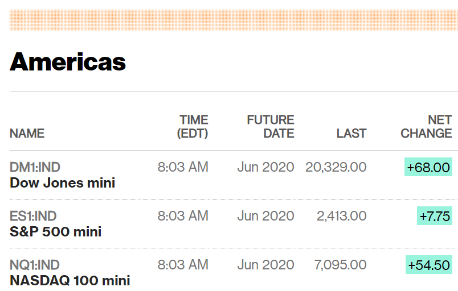The width and height of the screenshot is (458, 291).
Task: Select the NASDAQ 100 mini link
Action: [69, 281]
